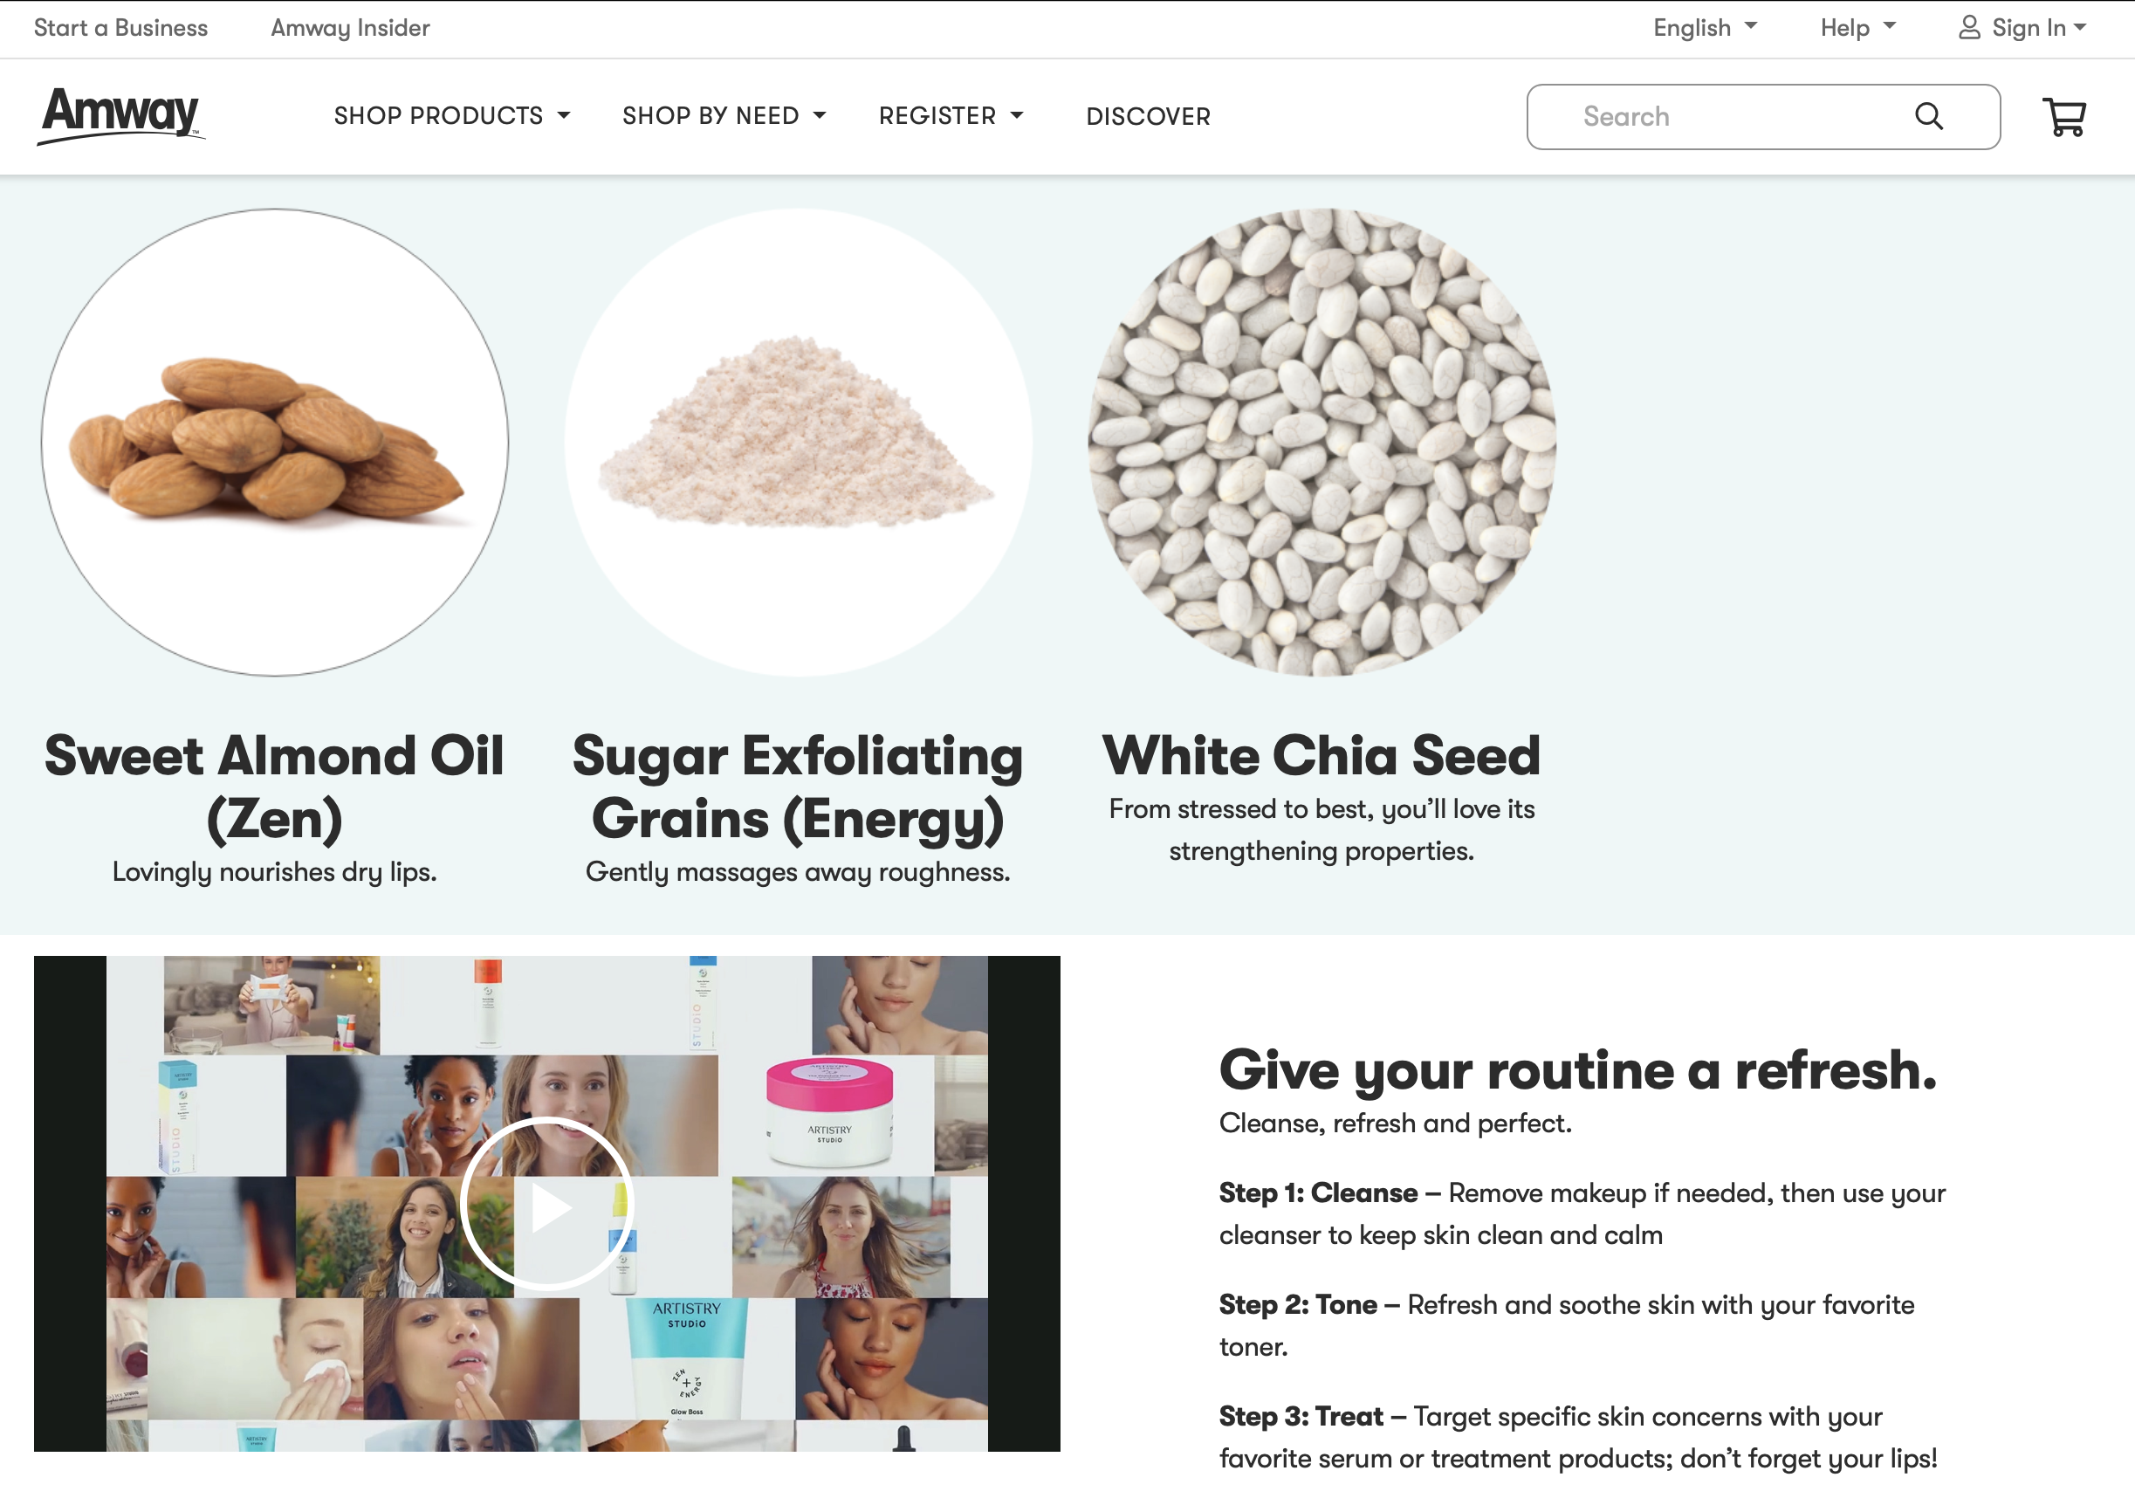Image resolution: width=2135 pixels, height=1505 pixels.
Task: Play the Artistry Studio video
Action: 546,1204
